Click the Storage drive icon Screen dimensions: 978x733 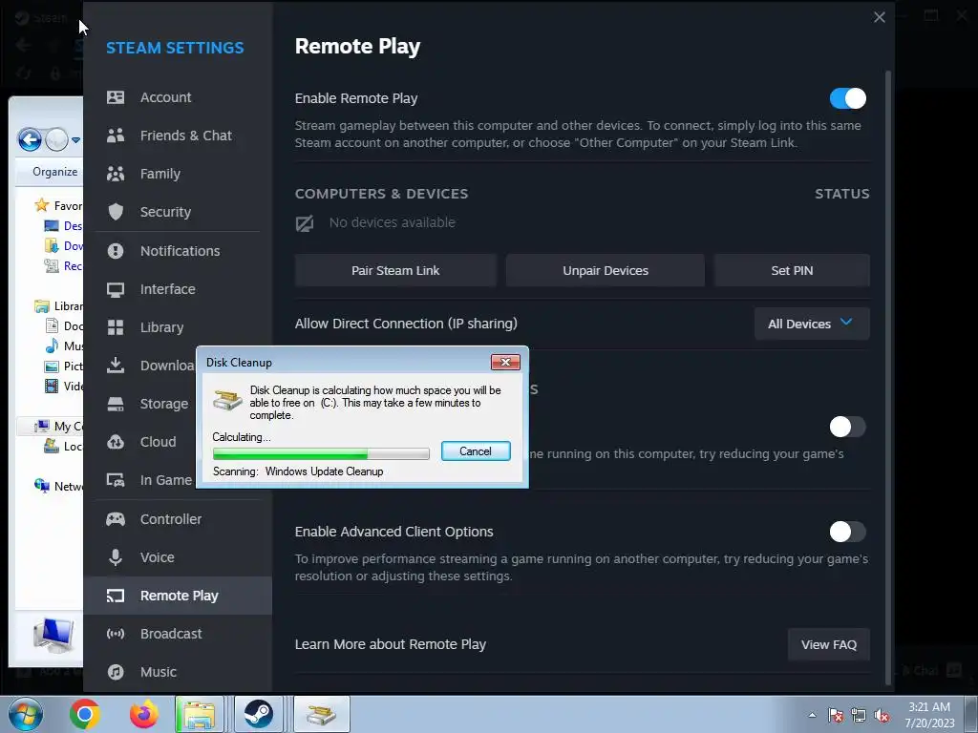pos(116,404)
